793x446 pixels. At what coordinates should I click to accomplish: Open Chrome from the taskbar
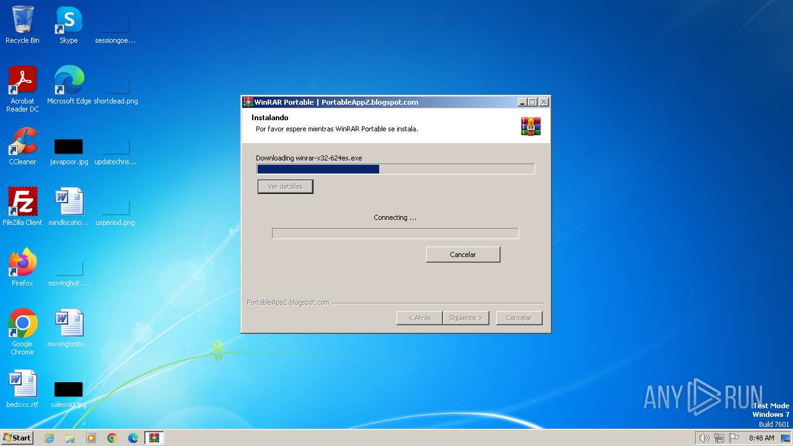[x=112, y=438]
